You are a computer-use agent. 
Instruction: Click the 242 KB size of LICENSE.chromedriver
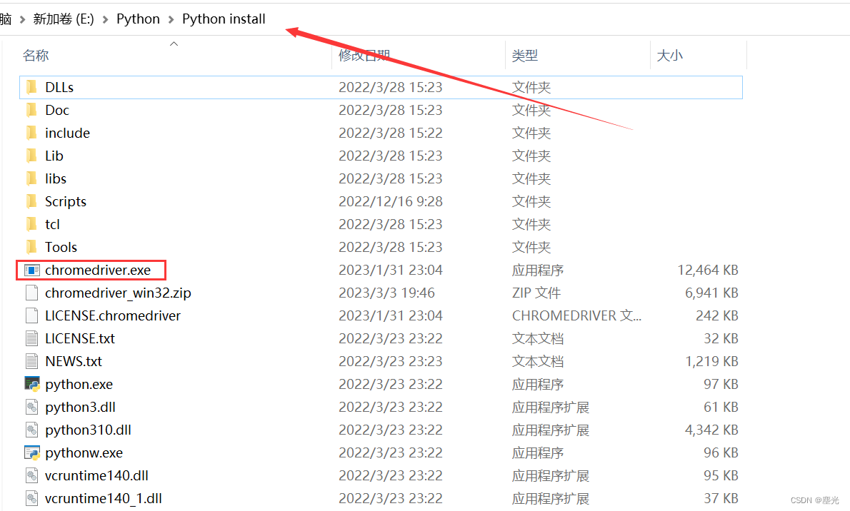[716, 315]
